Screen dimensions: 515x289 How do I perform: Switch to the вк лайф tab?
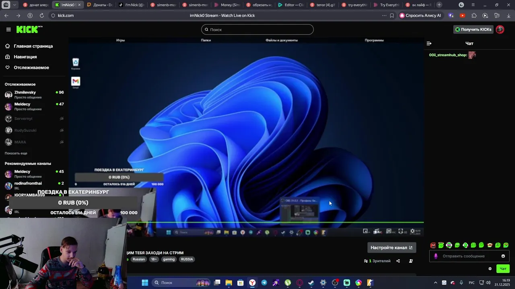pyautogui.click(x=418, y=5)
